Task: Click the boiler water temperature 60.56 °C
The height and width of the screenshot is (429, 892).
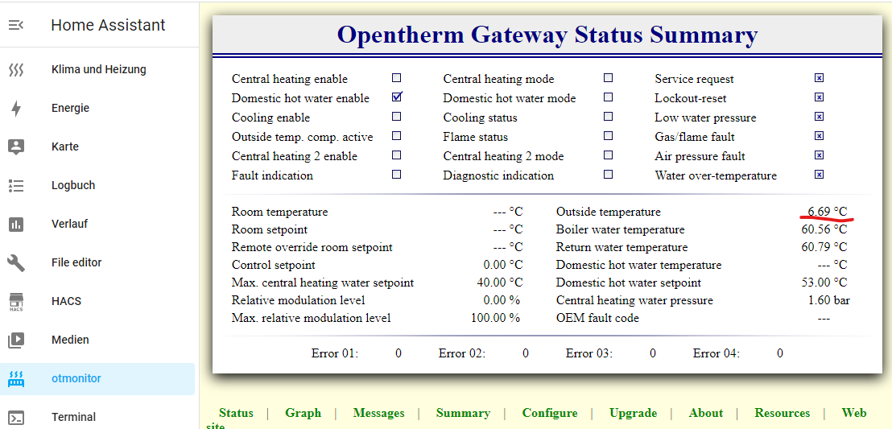Action: [x=824, y=230]
